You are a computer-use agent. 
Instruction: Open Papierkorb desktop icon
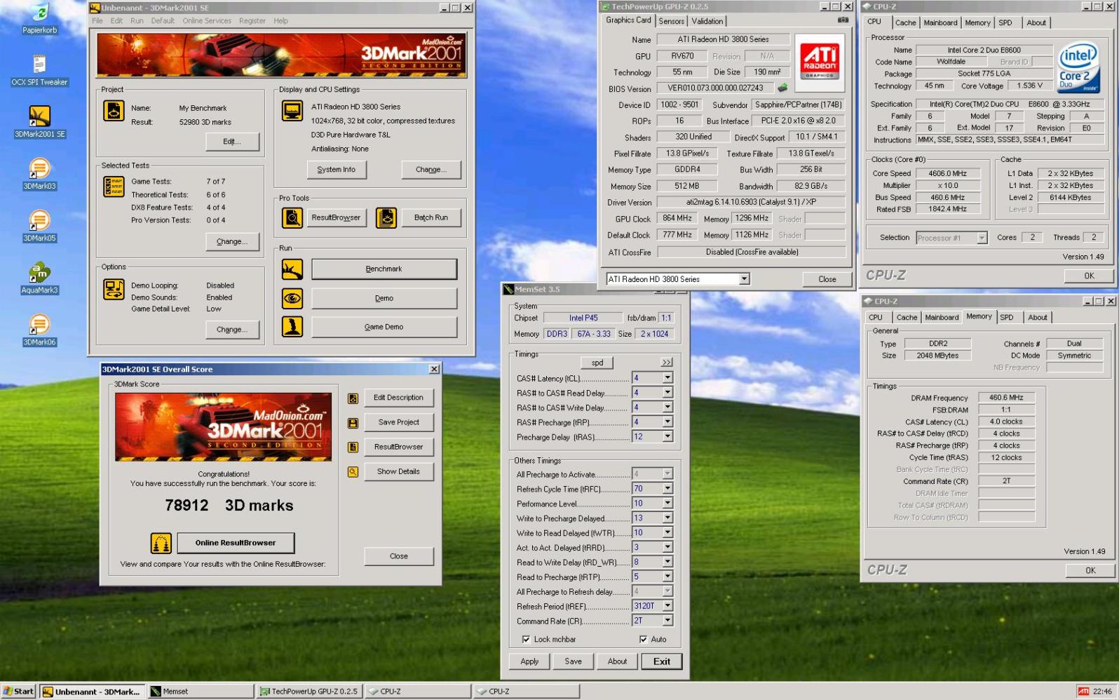[x=39, y=18]
